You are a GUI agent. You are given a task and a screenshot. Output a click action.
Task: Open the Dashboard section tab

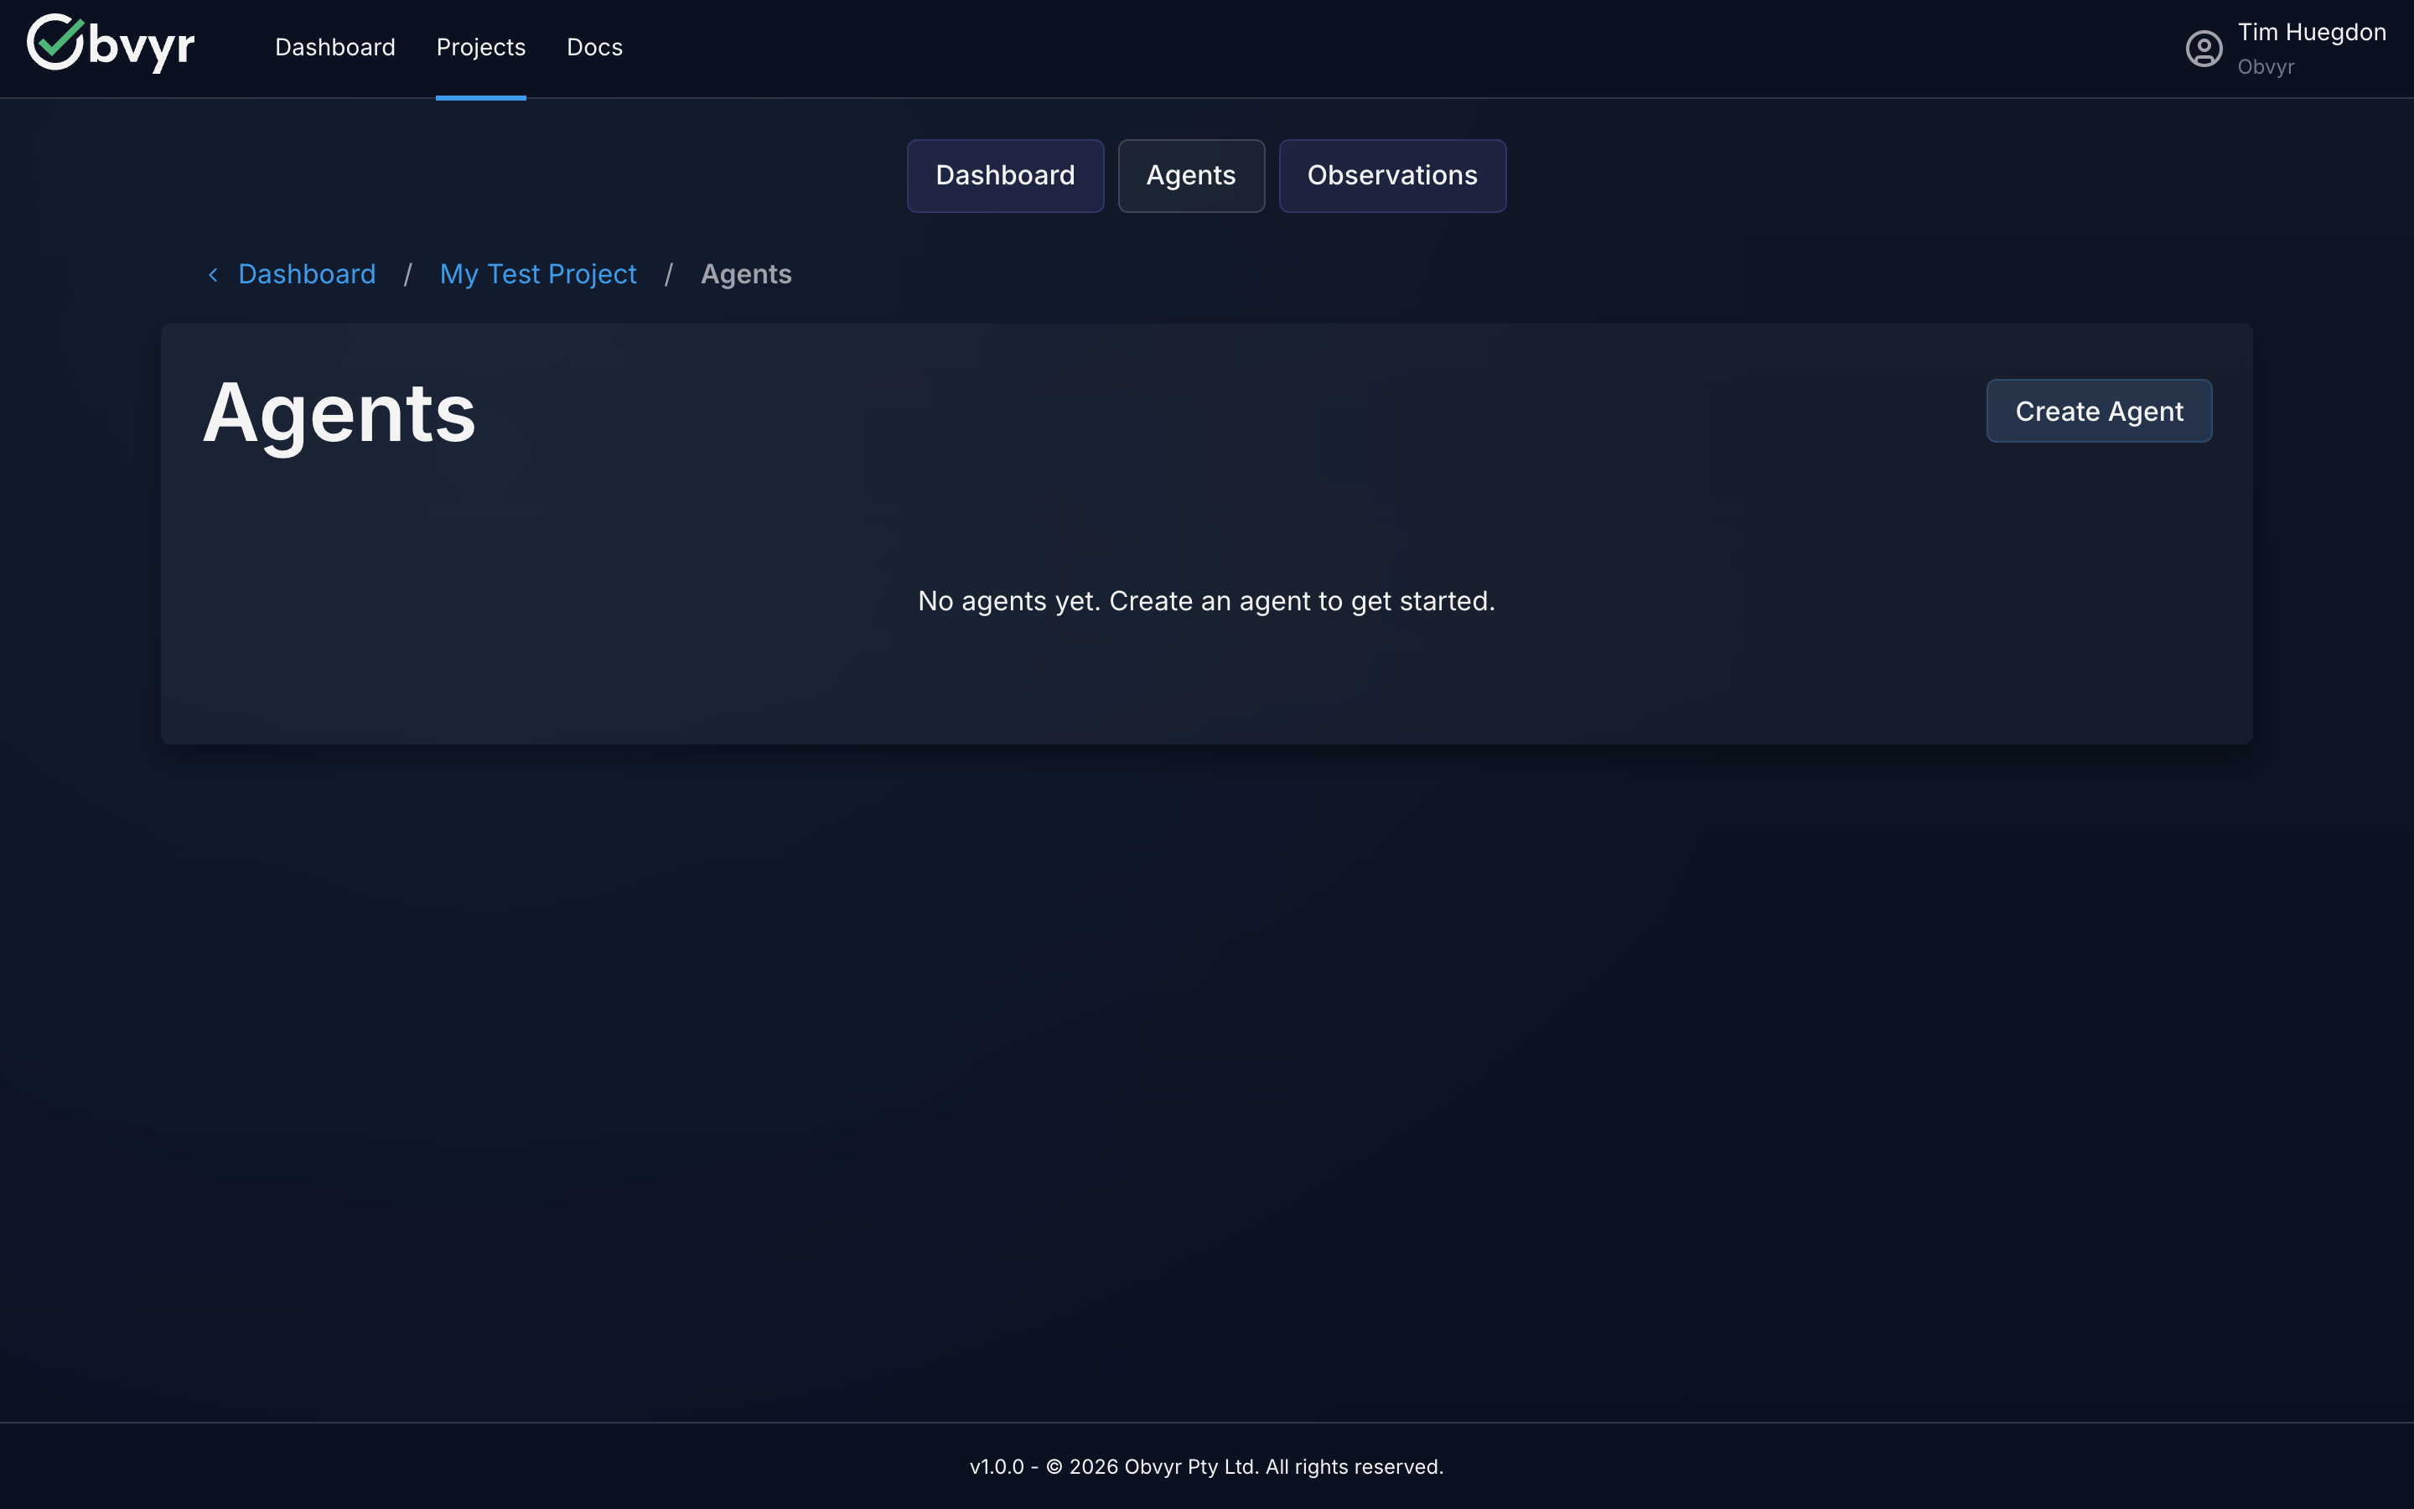(x=1004, y=176)
